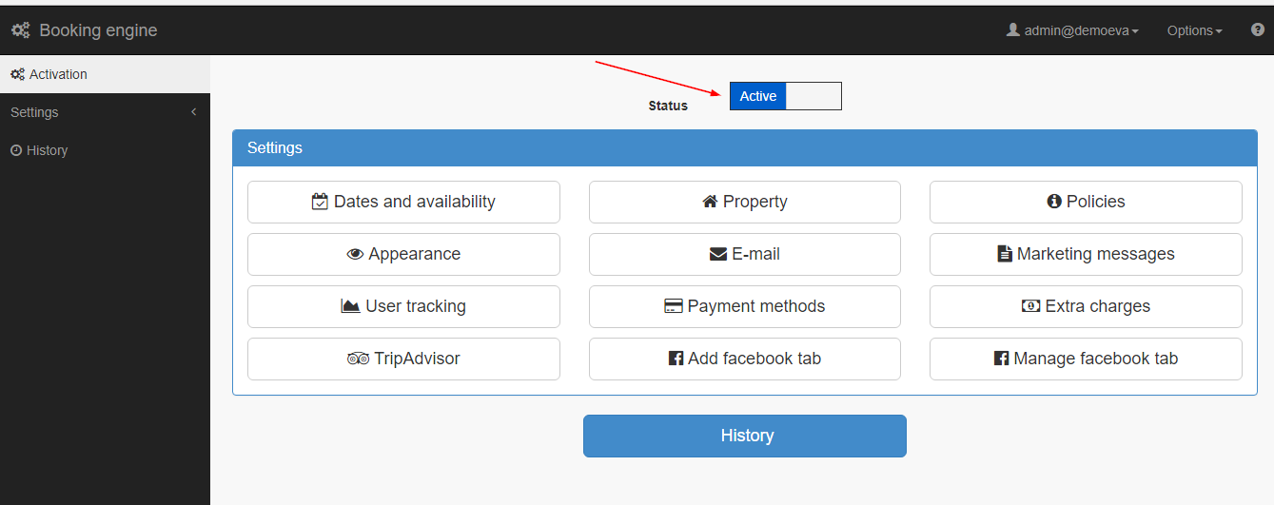Click the owl icon on TripAdvisor
Image resolution: width=1274 pixels, height=505 pixels.
(x=358, y=359)
